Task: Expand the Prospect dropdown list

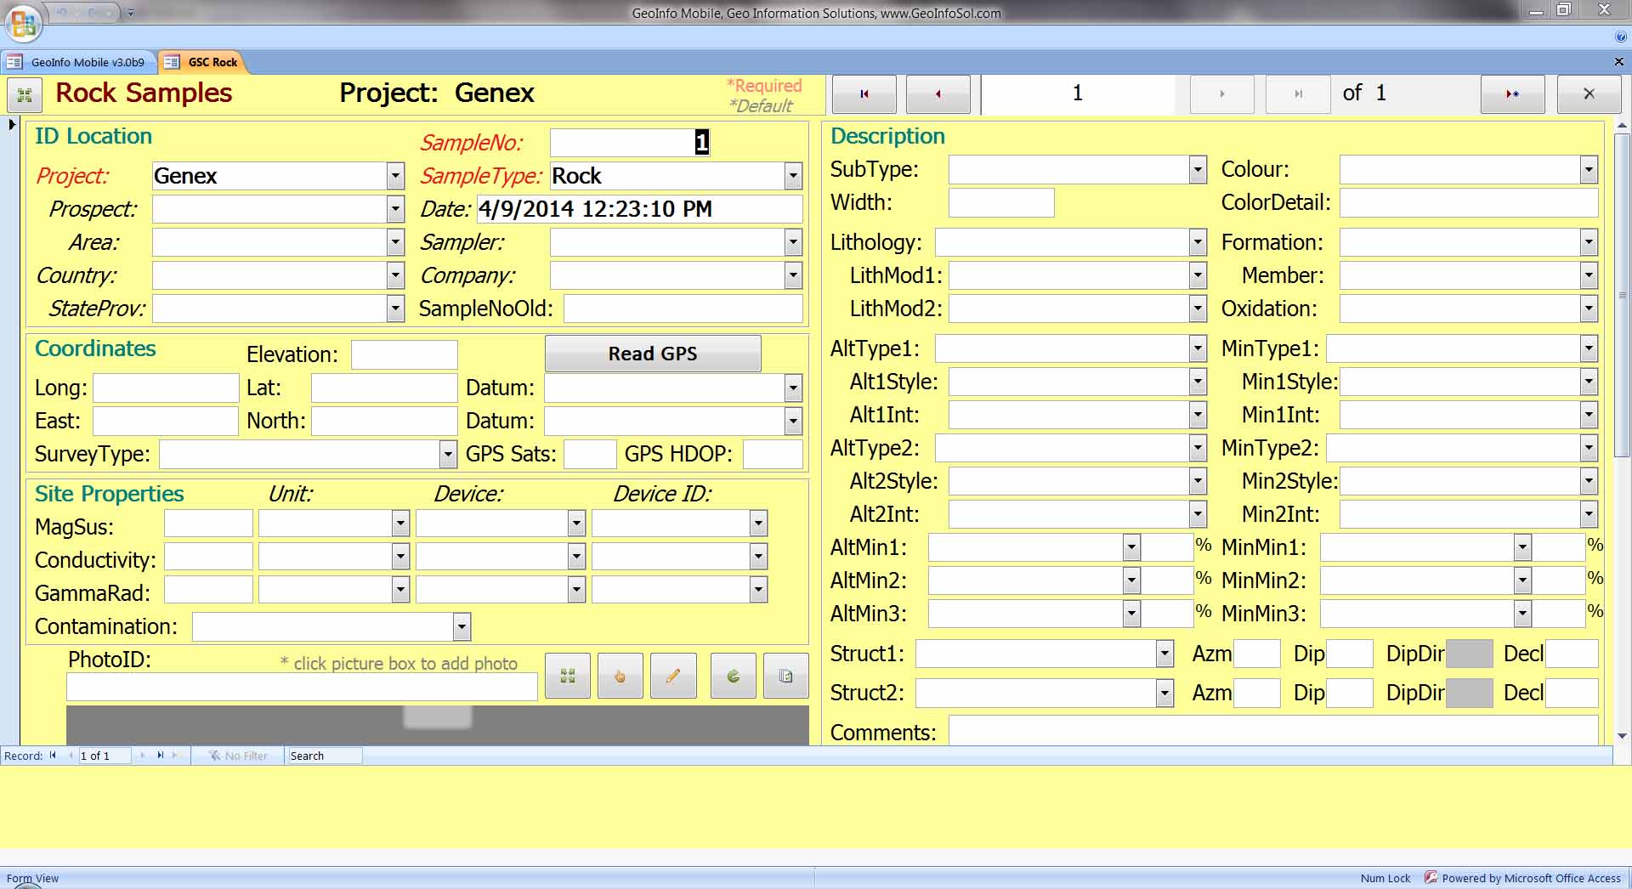Action: (395, 209)
